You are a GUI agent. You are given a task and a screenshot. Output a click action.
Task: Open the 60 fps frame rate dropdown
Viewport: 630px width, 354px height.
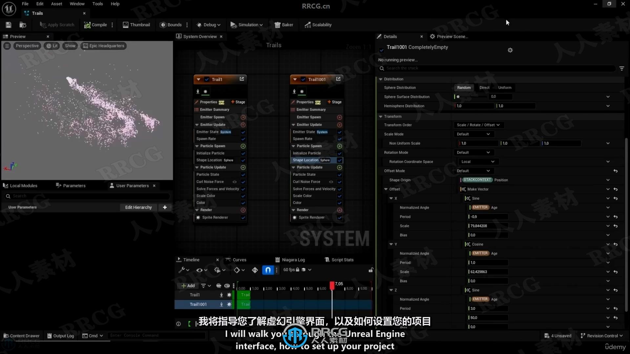click(x=297, y=270)
